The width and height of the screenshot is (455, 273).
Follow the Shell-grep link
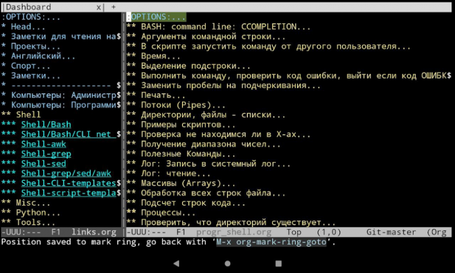tap(46, 154)
